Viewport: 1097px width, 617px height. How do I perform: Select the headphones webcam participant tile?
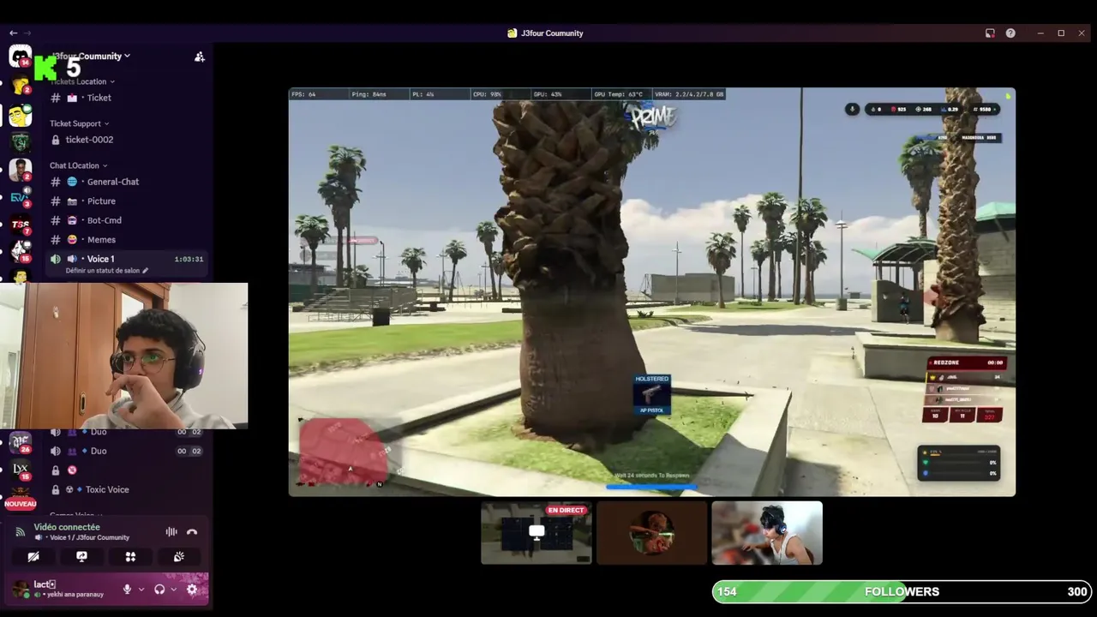tap(767, 533)
